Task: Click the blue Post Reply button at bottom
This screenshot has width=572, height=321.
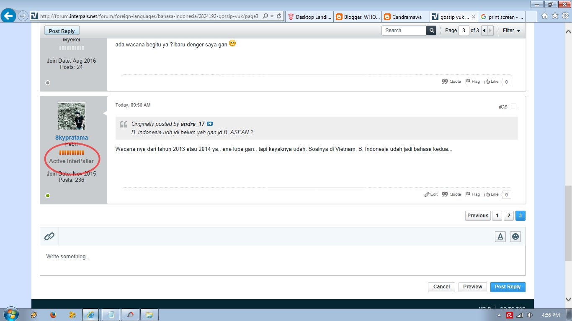Action: [x=508, y=287]
